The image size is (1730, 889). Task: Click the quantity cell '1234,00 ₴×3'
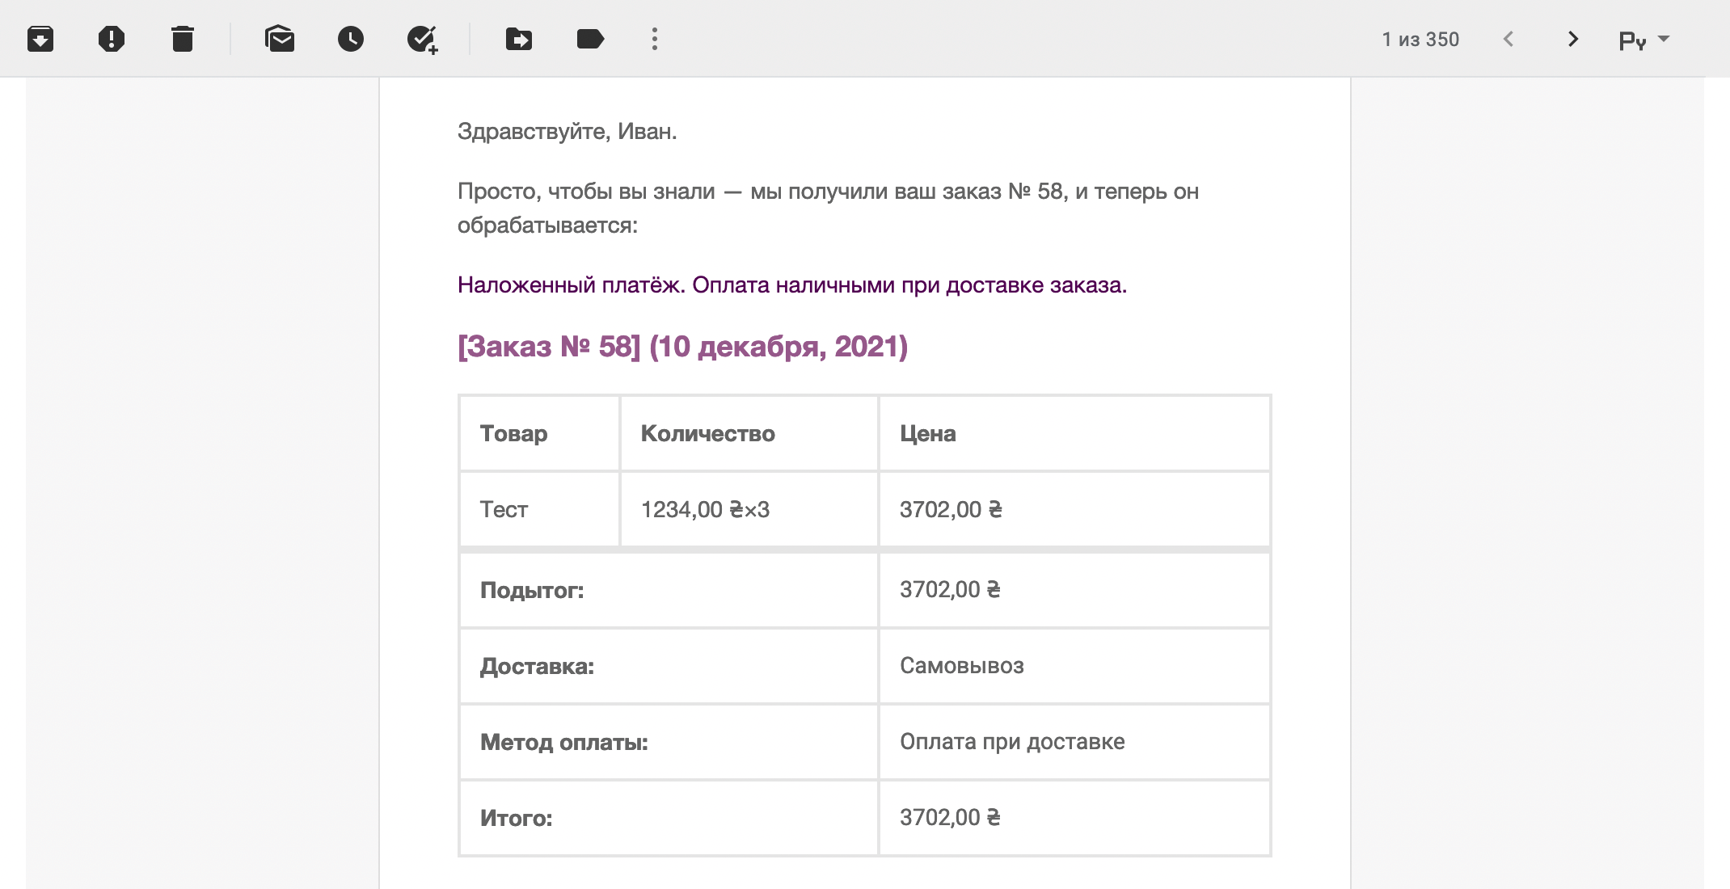(x=705, y=510)
